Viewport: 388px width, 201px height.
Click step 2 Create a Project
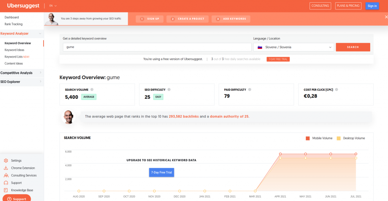[x=188, y=19]
